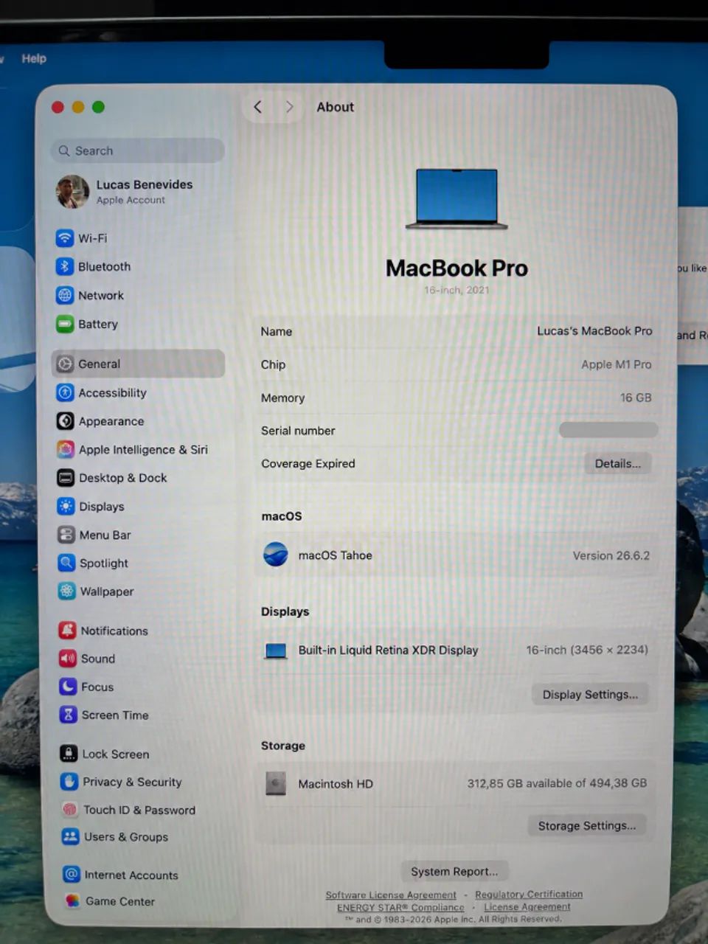
Task: Open Users & Groups icon
Action: pyautogui.click(x=71, y=836)
